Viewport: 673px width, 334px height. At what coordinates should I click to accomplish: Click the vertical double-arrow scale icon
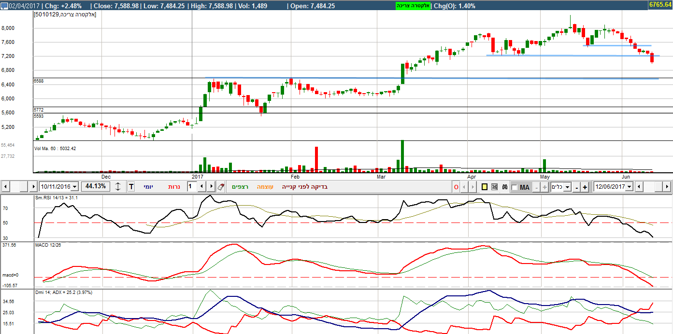point(118,187)
